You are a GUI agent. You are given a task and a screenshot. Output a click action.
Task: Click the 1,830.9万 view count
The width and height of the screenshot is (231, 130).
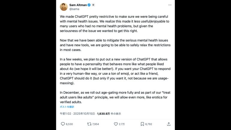point(104,114)
